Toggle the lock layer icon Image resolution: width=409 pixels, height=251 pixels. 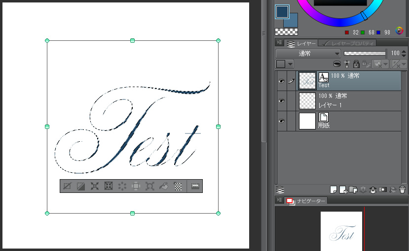[x=356, y=64]
